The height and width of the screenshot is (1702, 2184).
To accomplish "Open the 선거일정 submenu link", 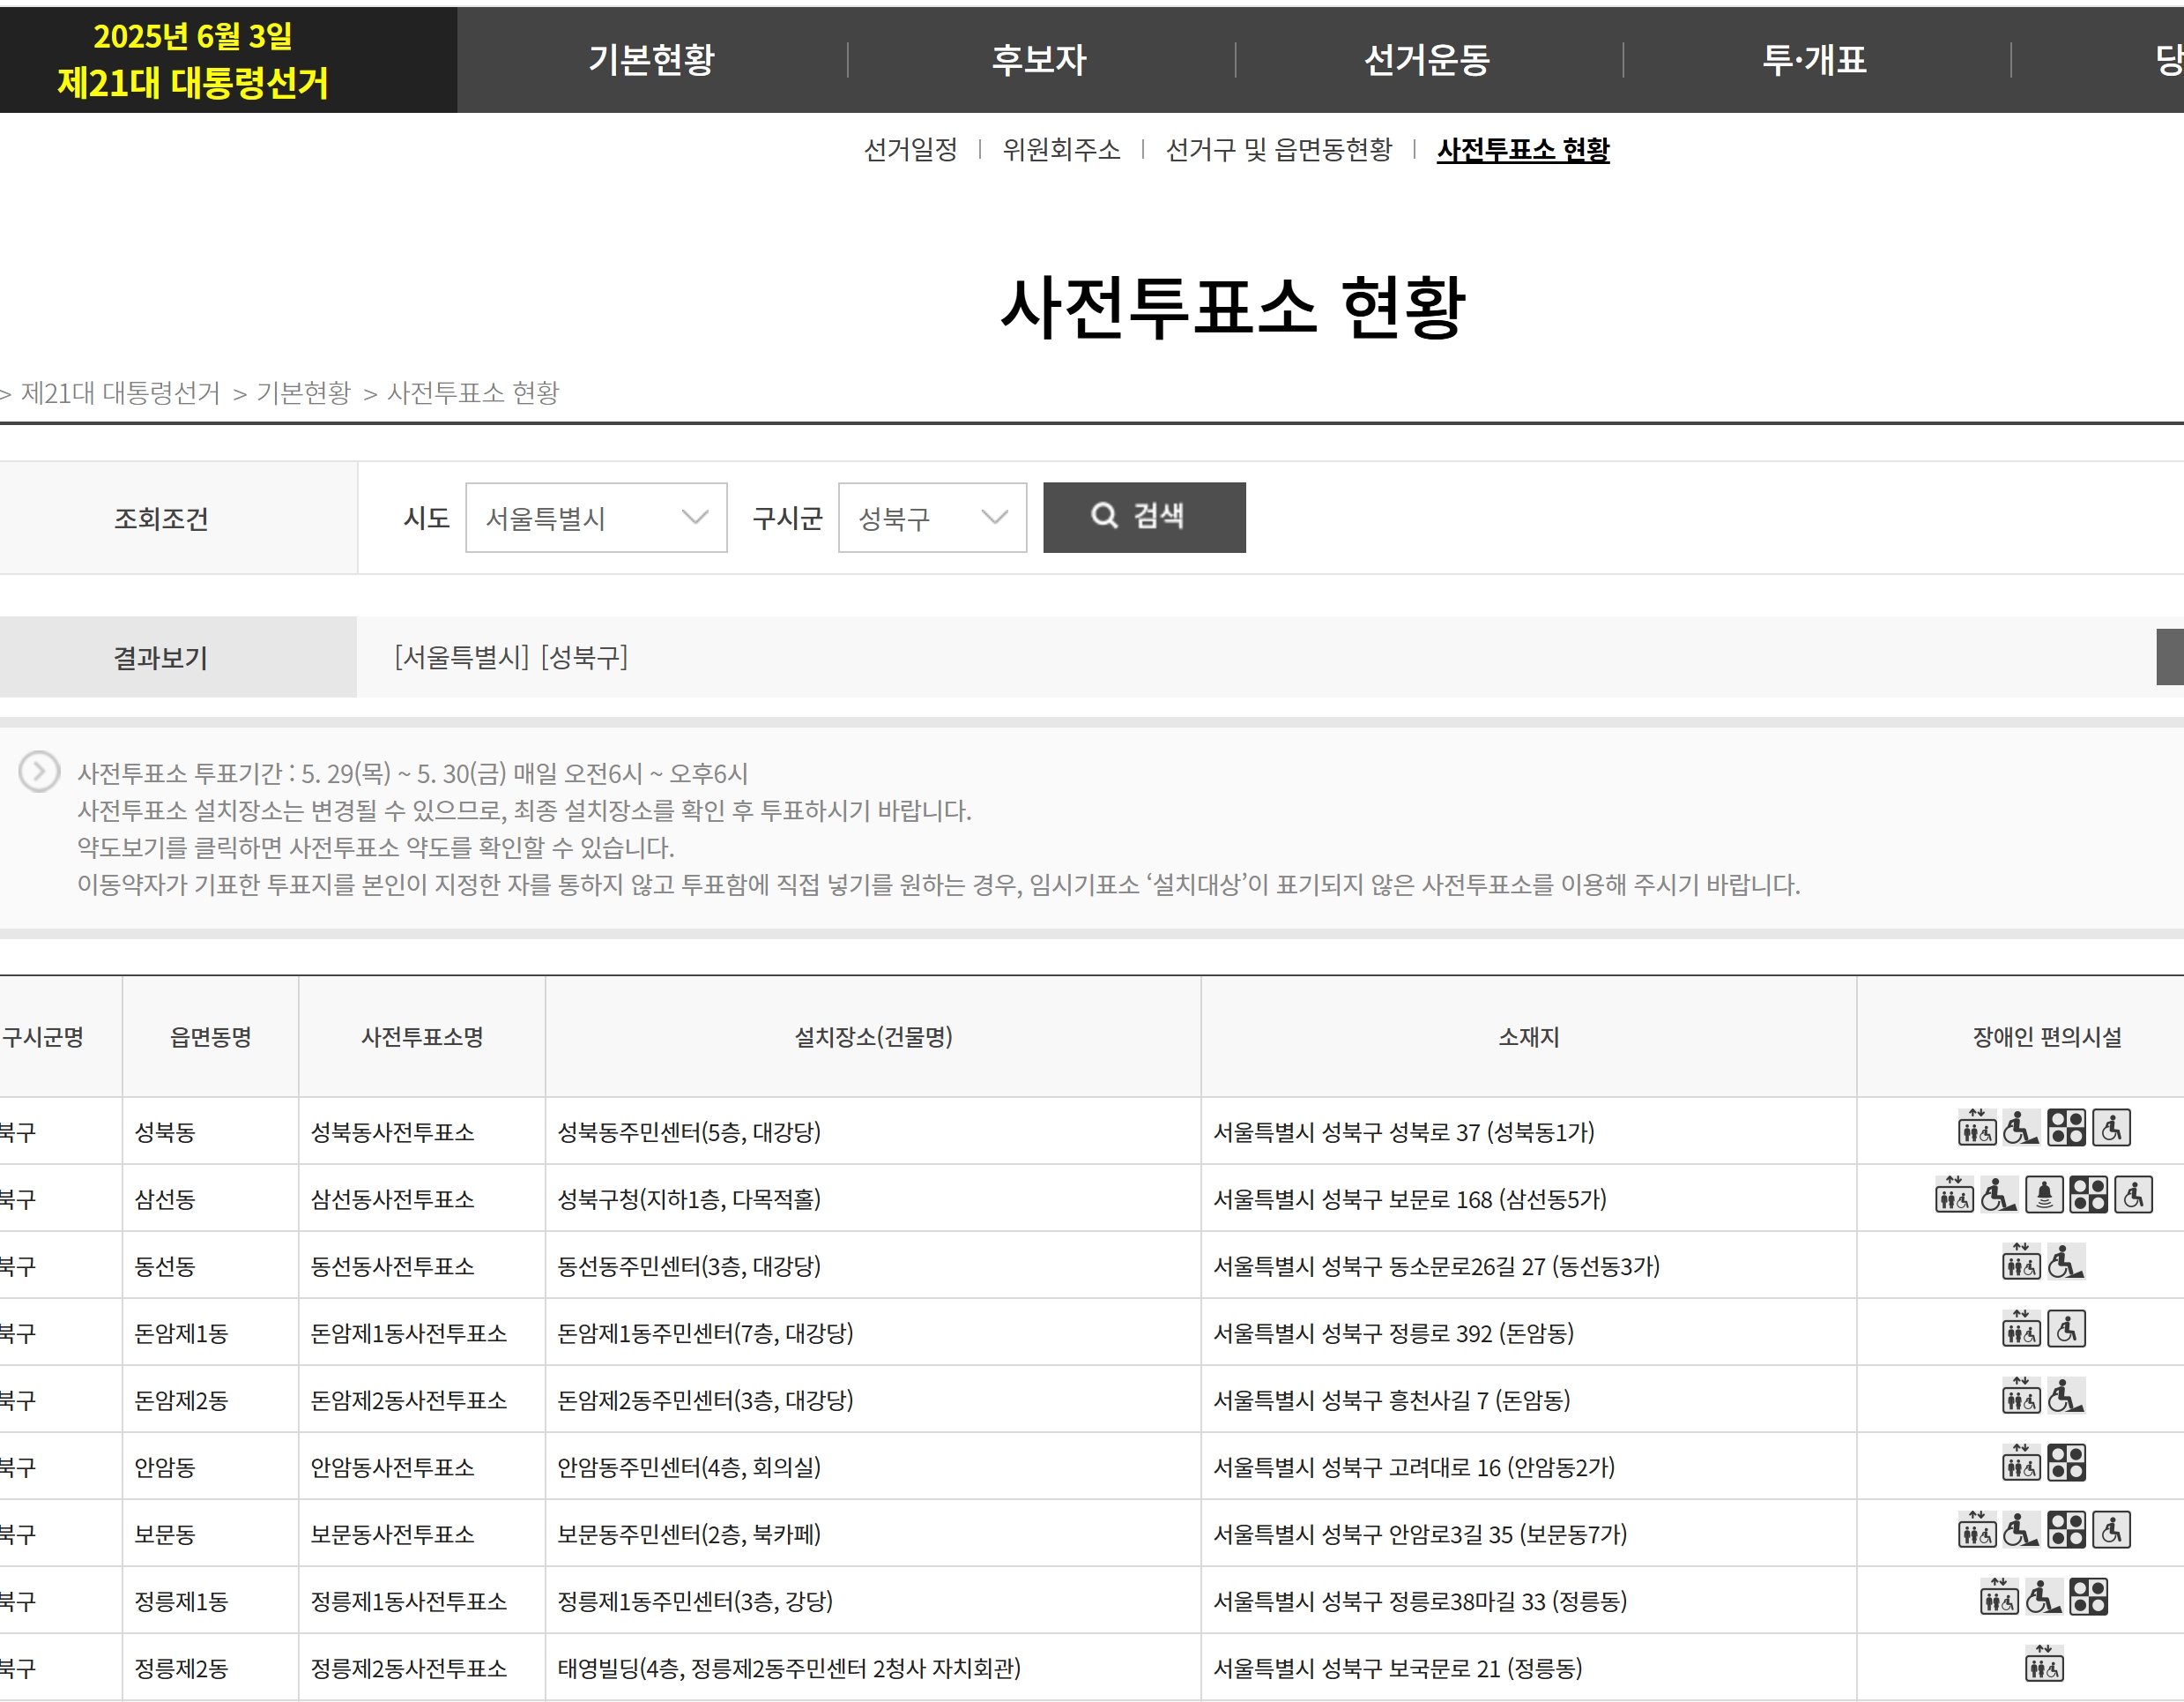I will tap(910, 150).
